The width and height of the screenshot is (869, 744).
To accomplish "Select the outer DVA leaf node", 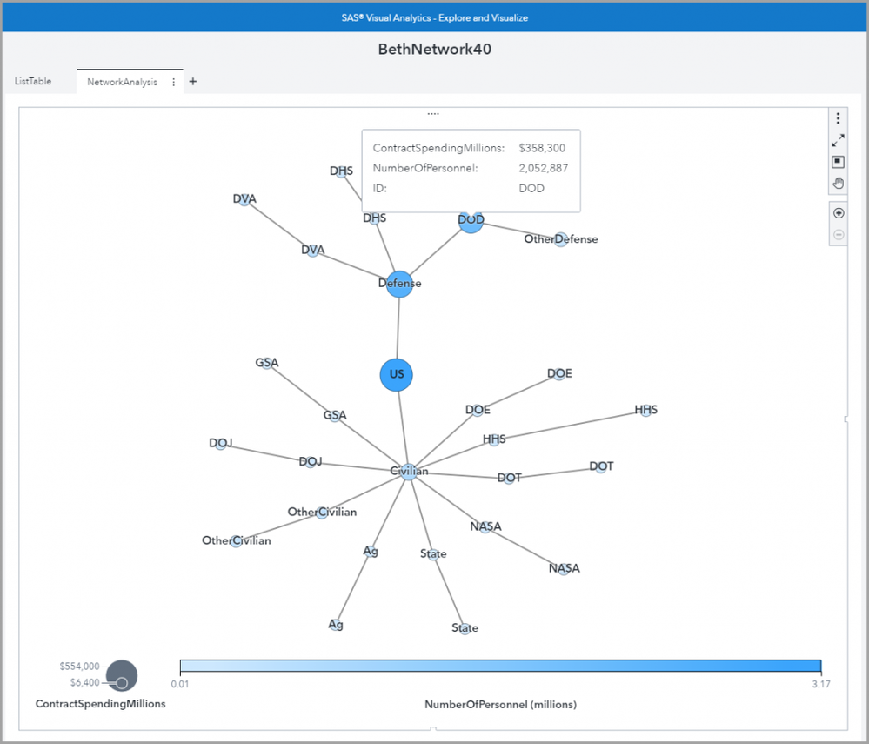I will point(244,199).
